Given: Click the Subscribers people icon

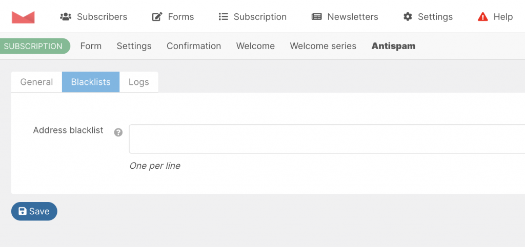Looking at the screenshot, I should click(66, 17).
